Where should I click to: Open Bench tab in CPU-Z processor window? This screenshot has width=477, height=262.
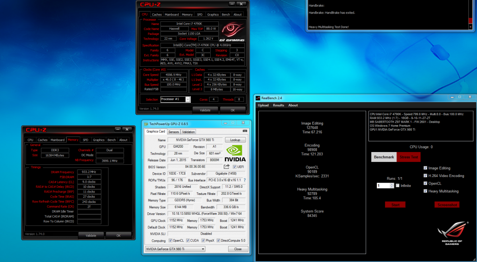pos(226,14)
